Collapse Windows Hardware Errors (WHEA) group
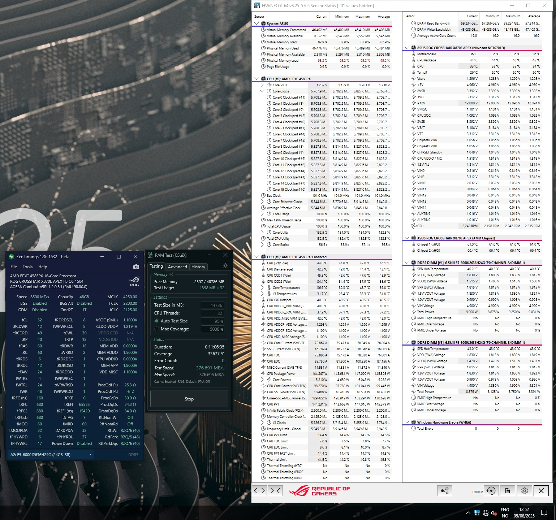 [x=407, y=422]
